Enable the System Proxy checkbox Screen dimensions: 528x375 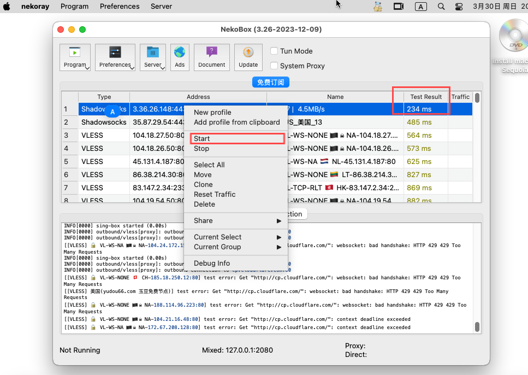point(274,66)
